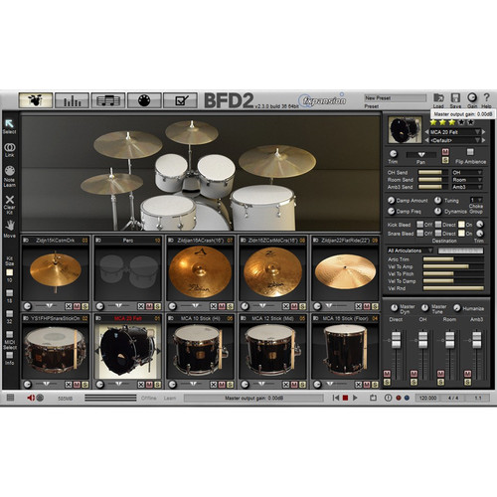Viewport: 497px width, 497px height.
Task: Toggle Flip Ambience checkbox
Action: click(x=470, y=152)
